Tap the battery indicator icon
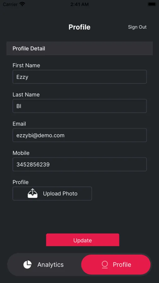 pos(151,4)
